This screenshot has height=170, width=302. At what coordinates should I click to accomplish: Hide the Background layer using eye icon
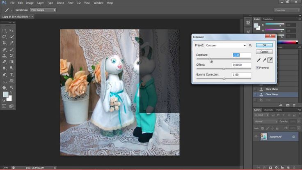[x=256, y=136]
